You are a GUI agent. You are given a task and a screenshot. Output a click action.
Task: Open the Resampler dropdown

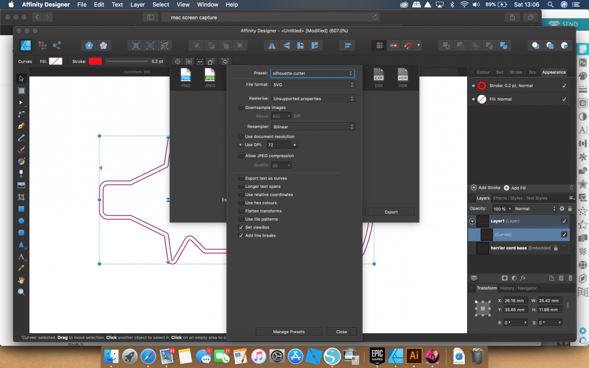click(313, 127)
